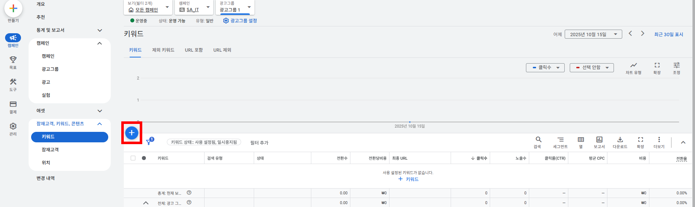Click the status dot column header
Image resolution: width=695 pixels, height=207 pixels.
point(144,158)
